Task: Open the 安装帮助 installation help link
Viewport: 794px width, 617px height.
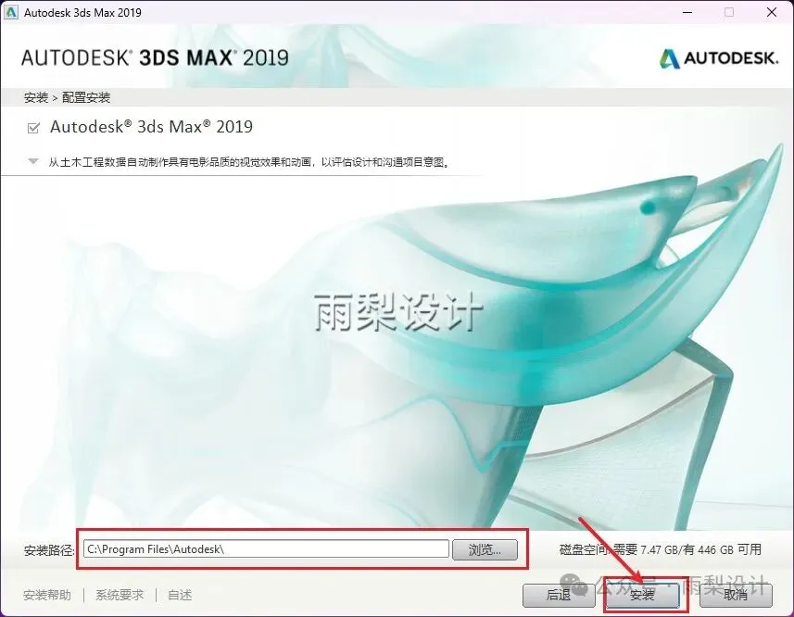Action: [47, 595]
